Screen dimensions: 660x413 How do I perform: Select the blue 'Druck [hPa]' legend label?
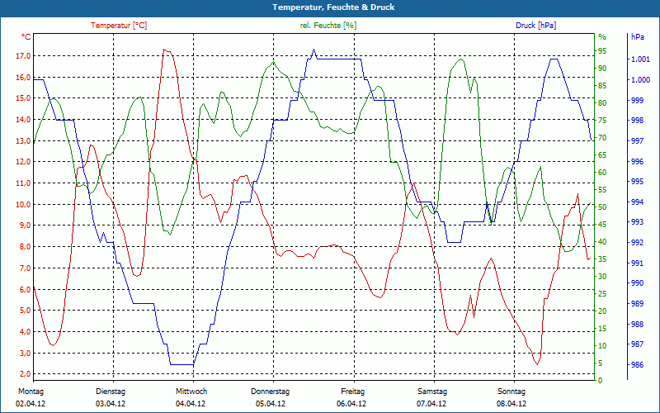pos(535,26)
